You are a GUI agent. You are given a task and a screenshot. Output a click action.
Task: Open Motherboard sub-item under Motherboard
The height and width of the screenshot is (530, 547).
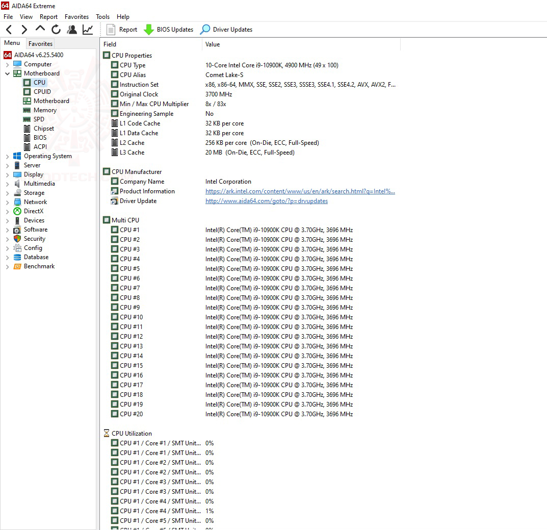pos(46,101)
